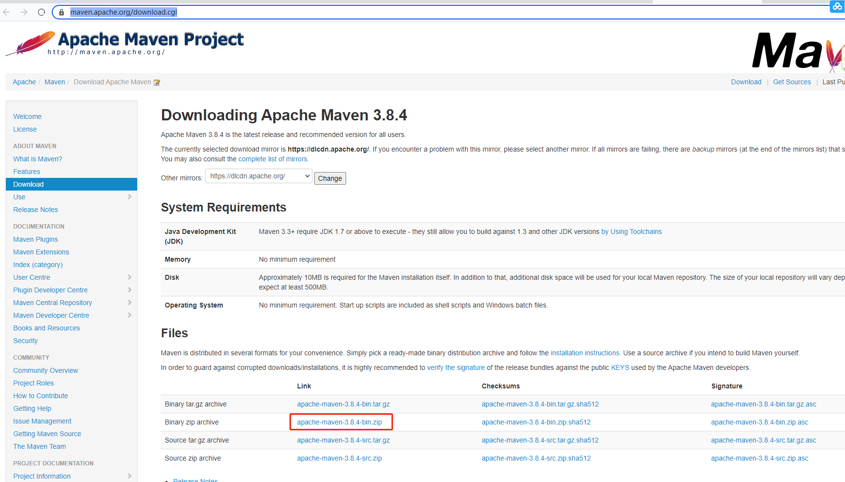Expand the Maven Developer Centre arrow
Viewport: 845px width, 482px height.
[129, 315]
